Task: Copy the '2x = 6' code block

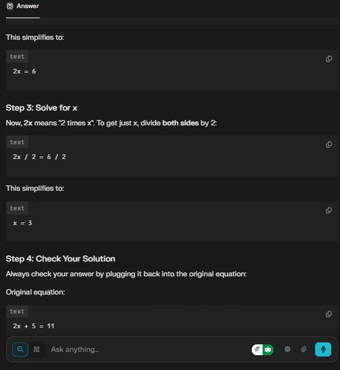Action: 329,59
